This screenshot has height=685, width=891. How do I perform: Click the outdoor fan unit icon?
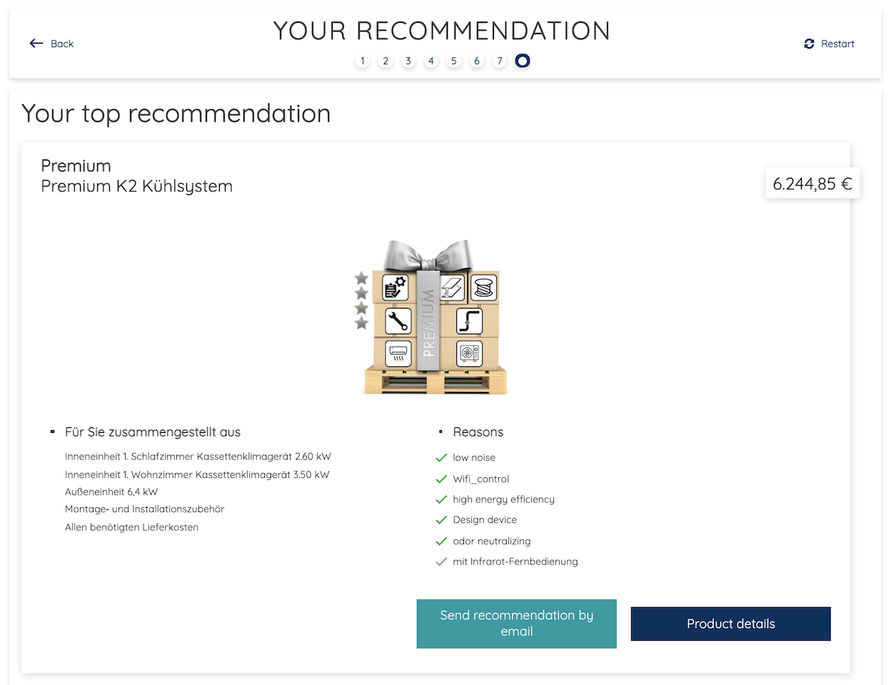click(469, 353)
